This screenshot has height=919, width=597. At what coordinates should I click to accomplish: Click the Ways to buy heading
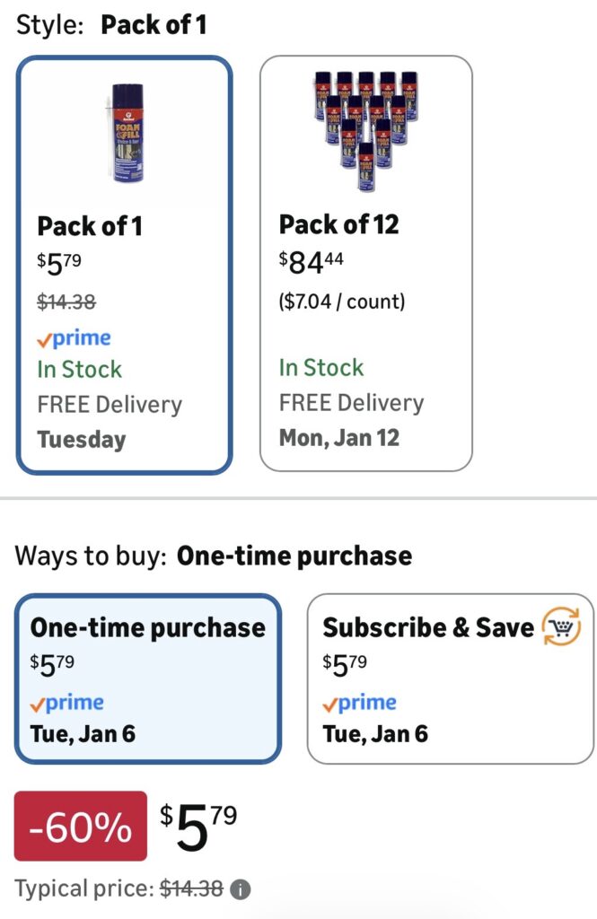(x=213, y=556)
